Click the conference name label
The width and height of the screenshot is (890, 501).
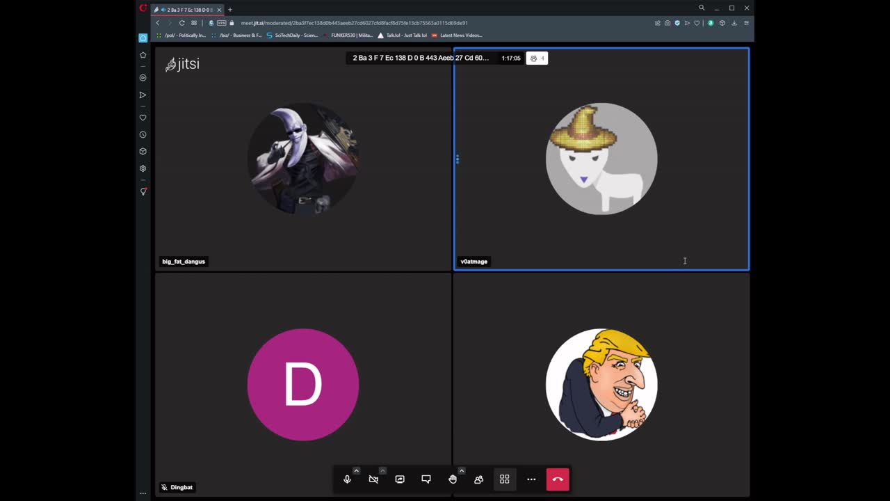[x=421, y=58]
